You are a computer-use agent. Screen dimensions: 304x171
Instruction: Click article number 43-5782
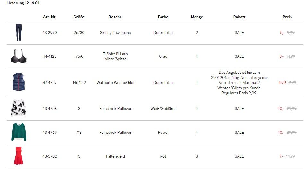[49, 156]
